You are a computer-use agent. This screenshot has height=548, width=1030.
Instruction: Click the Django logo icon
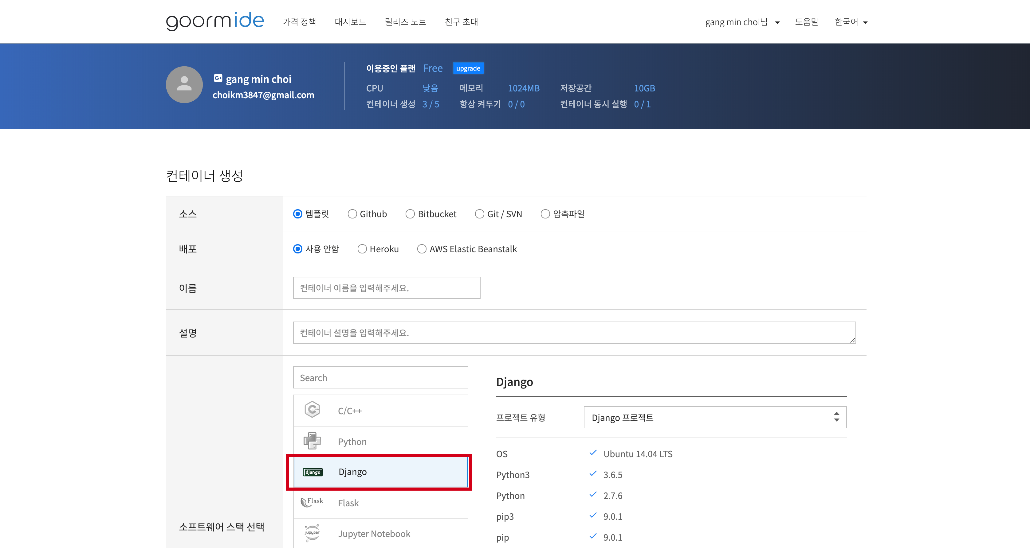tap(313, 472)
